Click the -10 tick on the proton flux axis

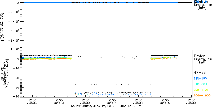(x=16, y=68)
